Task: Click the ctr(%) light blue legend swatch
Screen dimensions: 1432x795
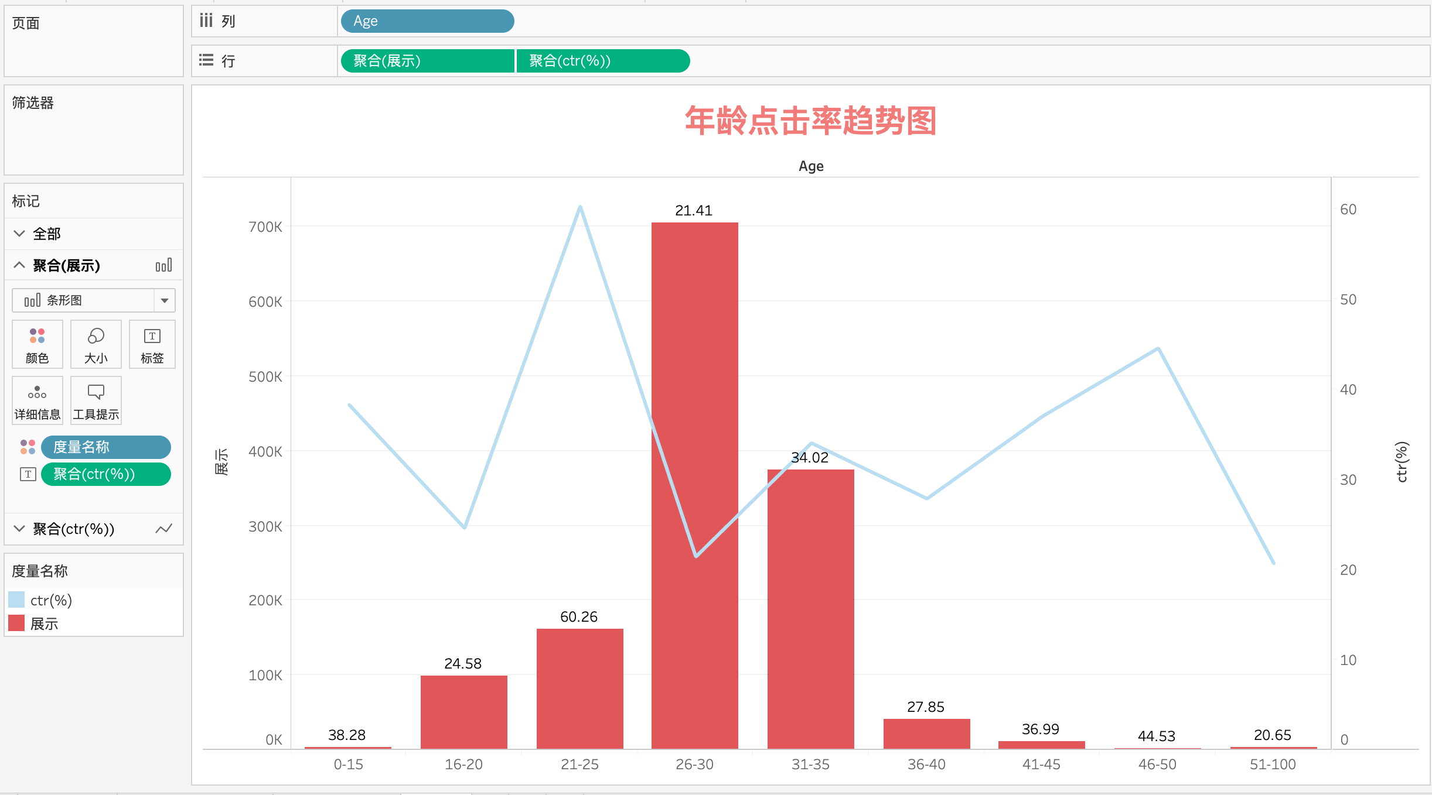Action: pos(16,599)
